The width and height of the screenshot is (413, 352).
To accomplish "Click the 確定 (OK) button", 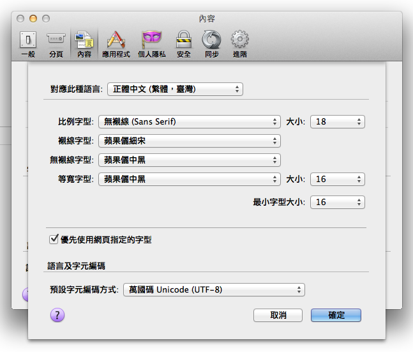I will tap(336, 316).
